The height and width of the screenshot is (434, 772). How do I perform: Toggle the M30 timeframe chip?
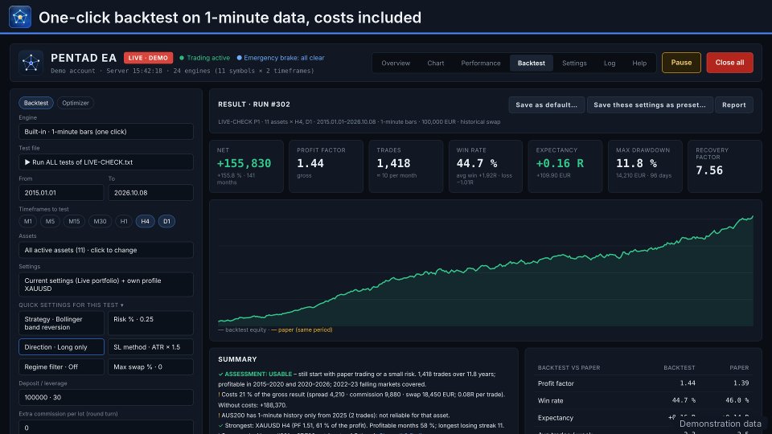pos(100,222)
